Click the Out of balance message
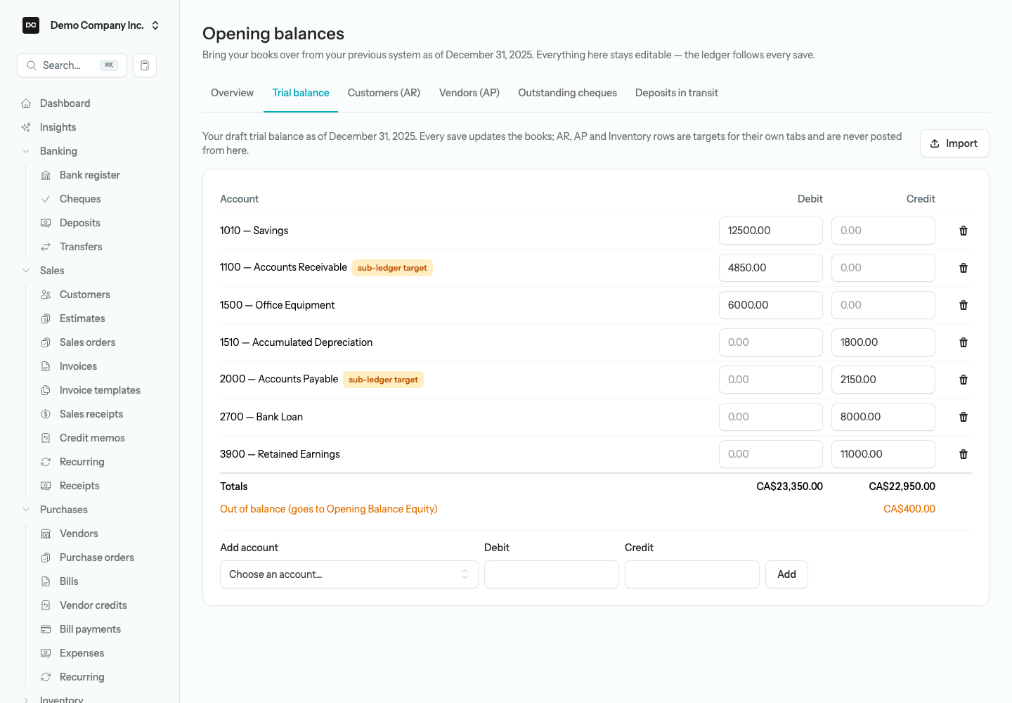The width and height of the screenshot is (1012, 703). coord(329,509)
